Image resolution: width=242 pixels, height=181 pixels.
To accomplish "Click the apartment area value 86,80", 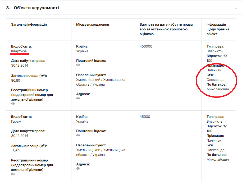I will coord(16,80).
